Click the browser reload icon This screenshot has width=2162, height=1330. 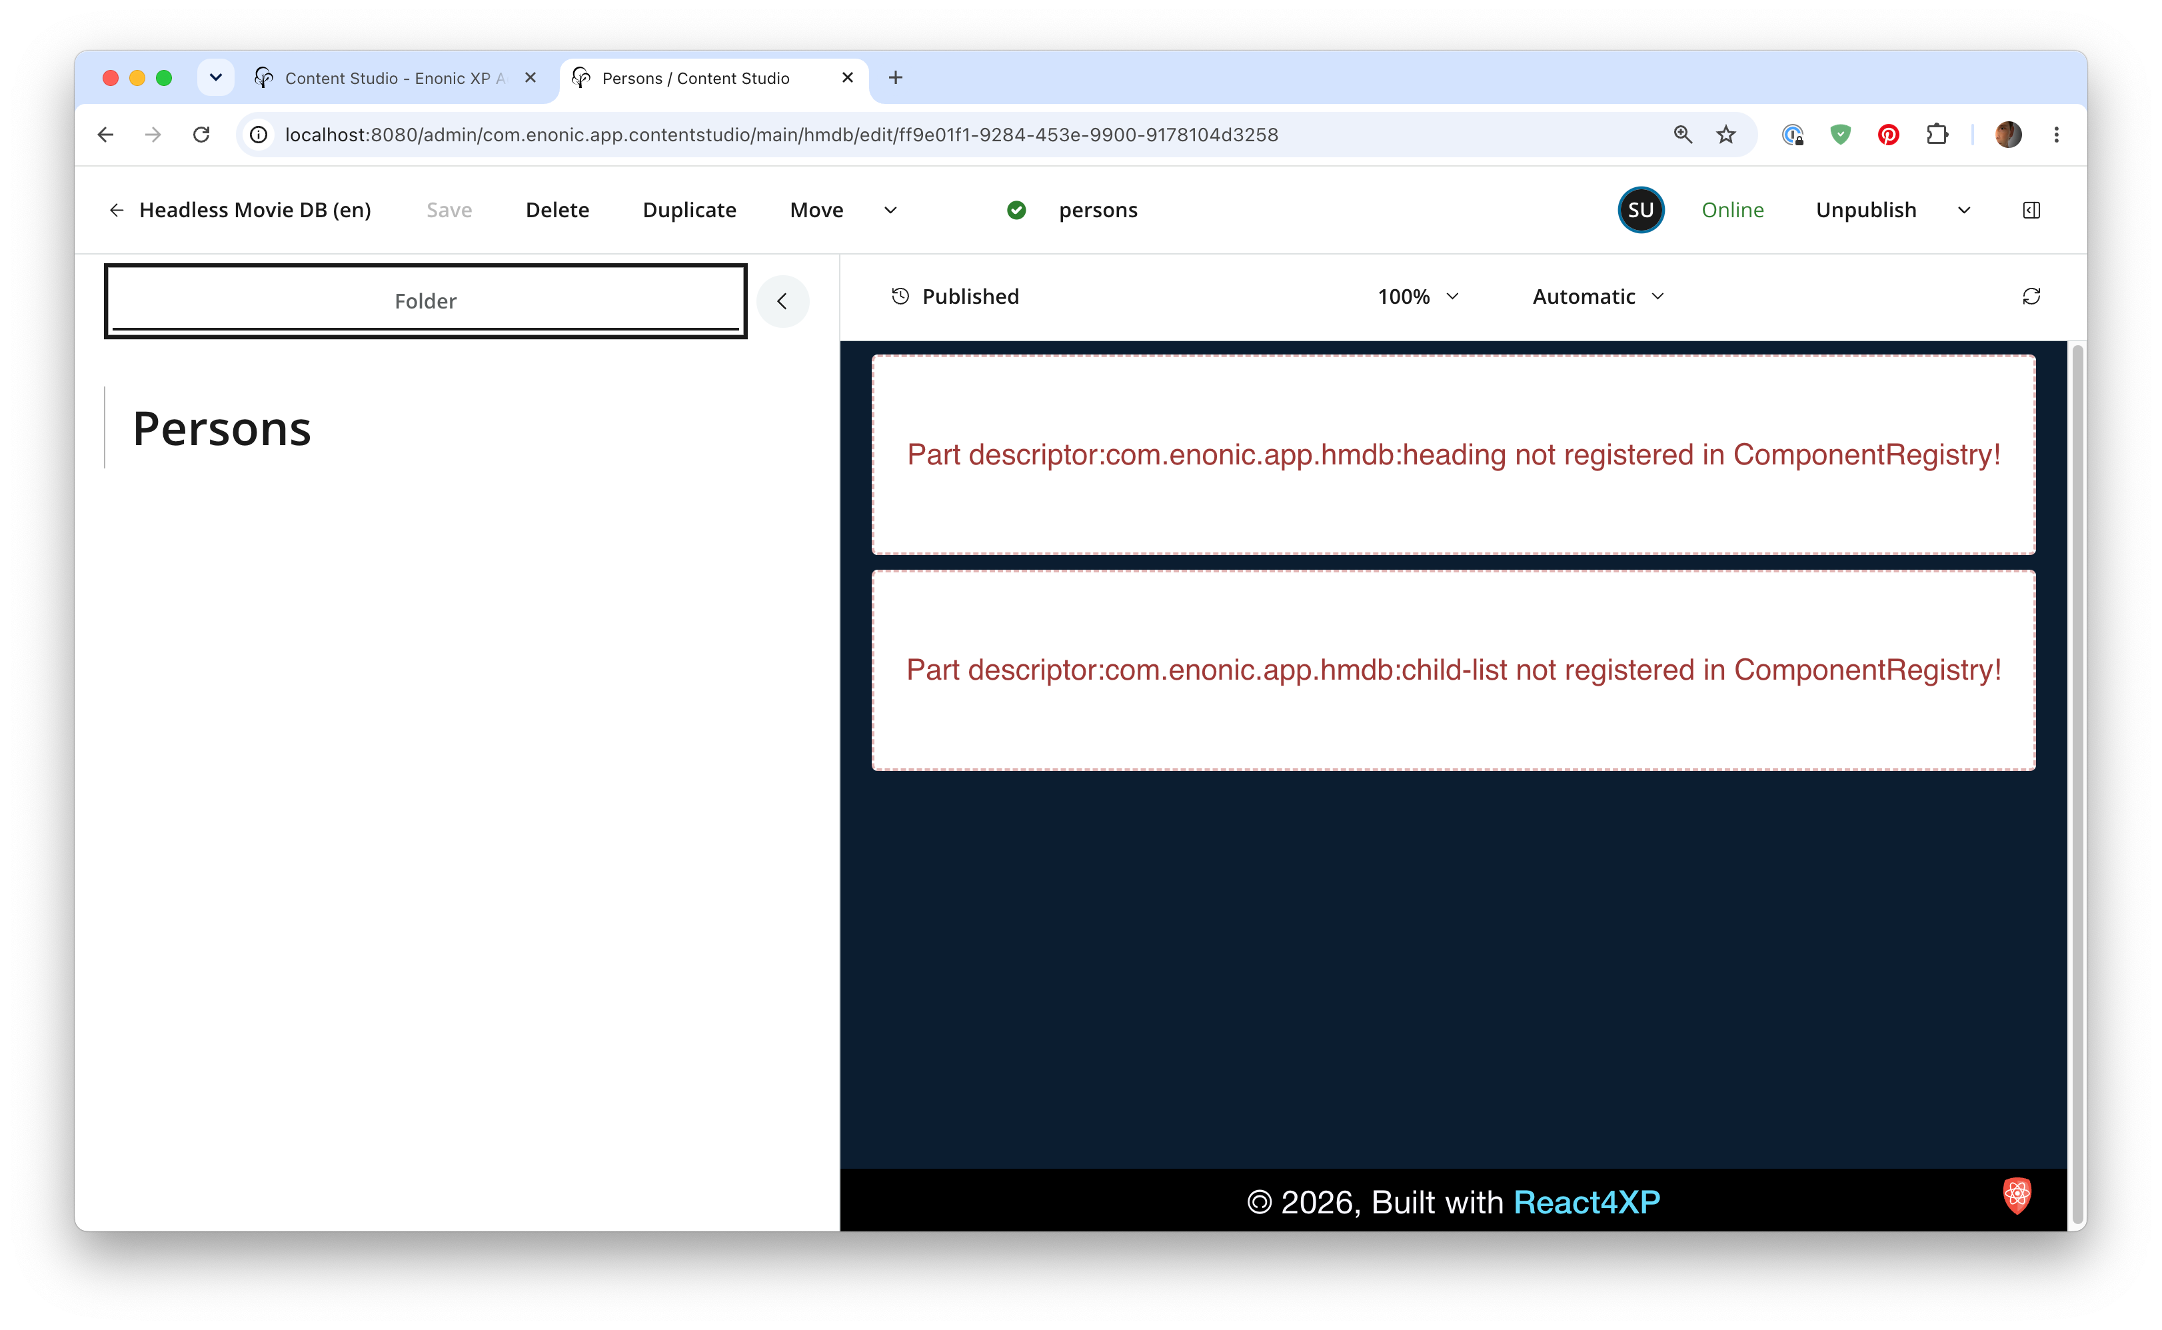[x=201, y=135]
